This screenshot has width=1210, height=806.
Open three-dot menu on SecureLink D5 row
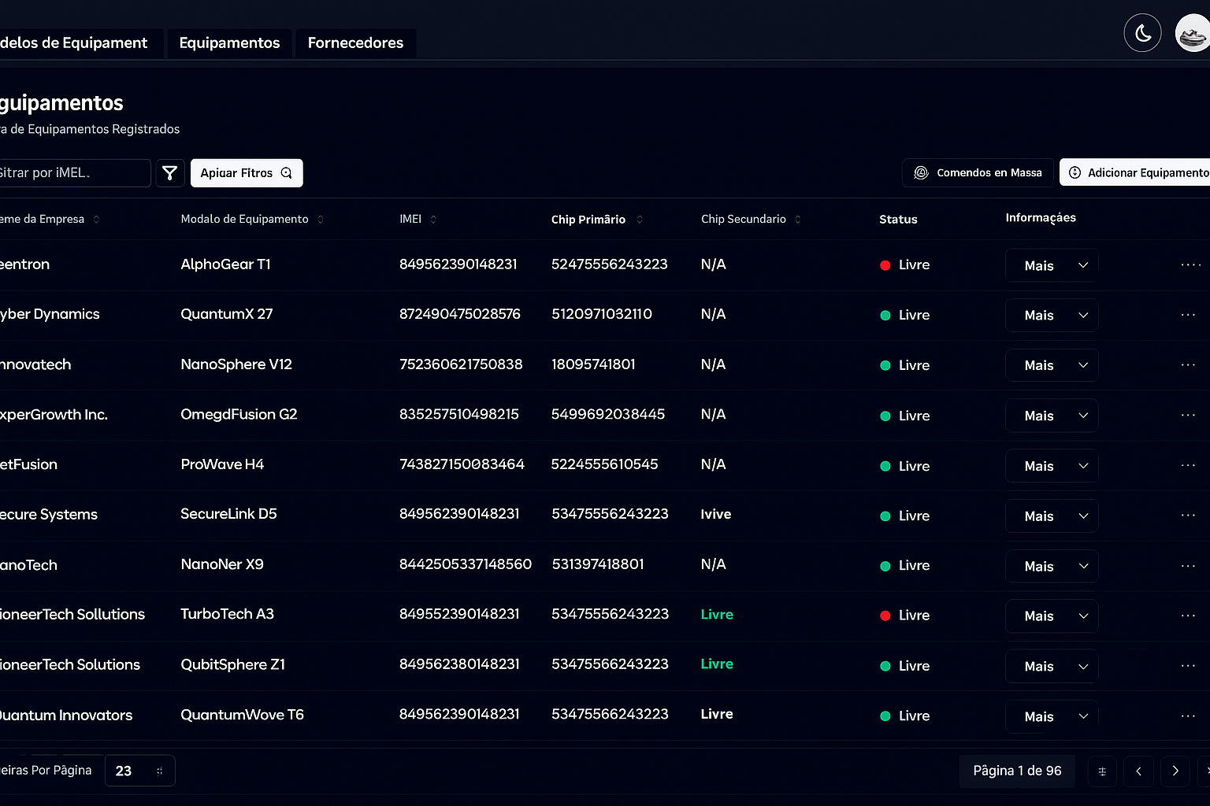click(x=1189, y=515)
